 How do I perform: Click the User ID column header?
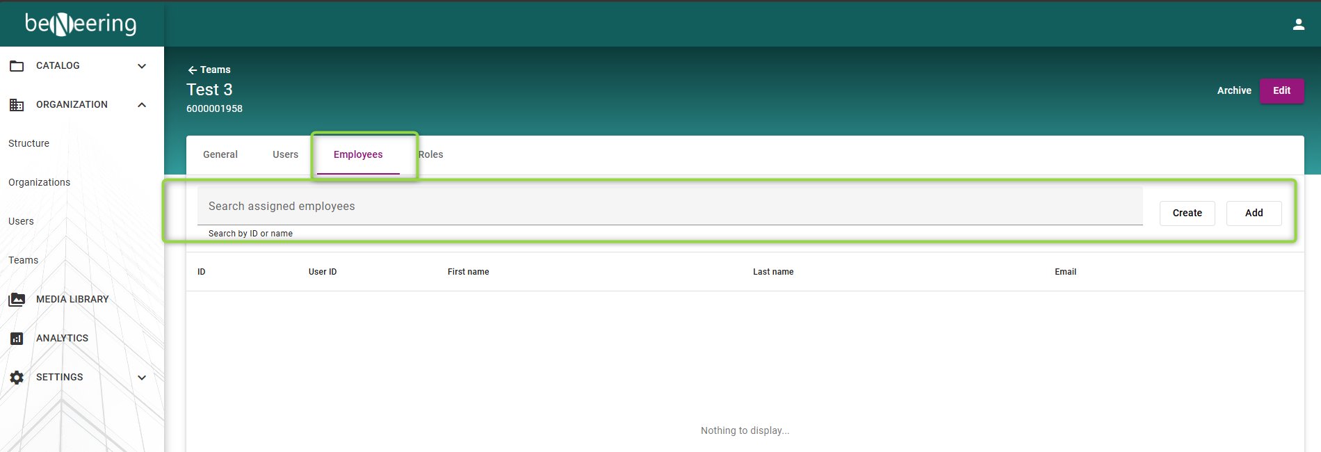(323, 272)
